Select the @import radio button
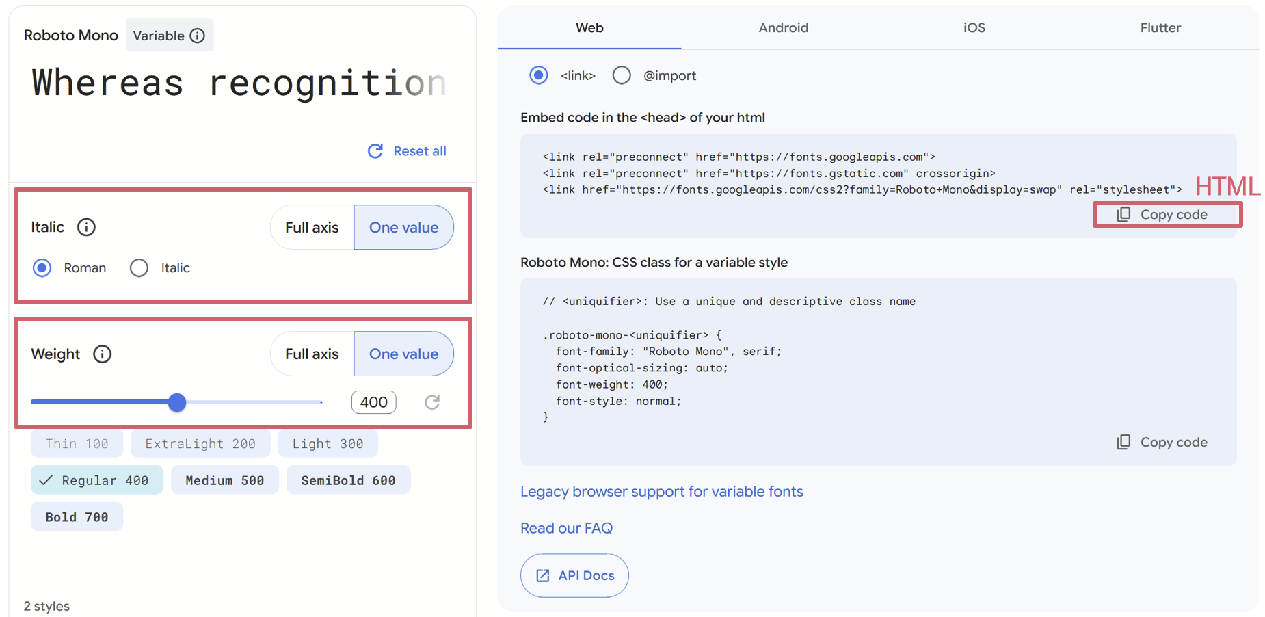Image resolution: width=1265 pixels, height=617 pixels. (622, 75)
